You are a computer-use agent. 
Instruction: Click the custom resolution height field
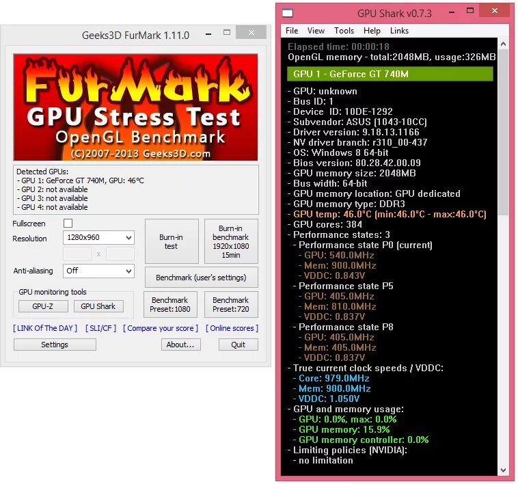tap(120, 254)
